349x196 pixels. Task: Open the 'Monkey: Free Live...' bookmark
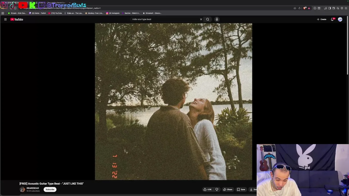tap(94, 13)
